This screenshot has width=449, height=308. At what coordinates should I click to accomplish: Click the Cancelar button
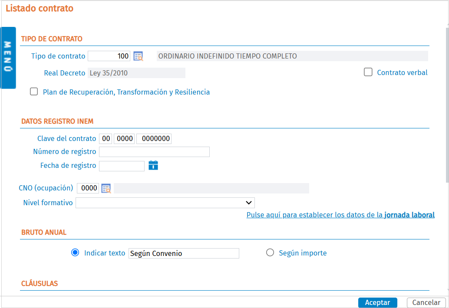[426, 302]
